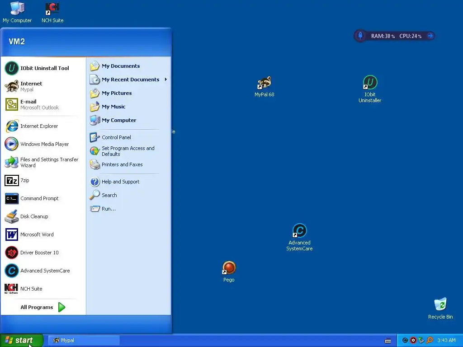This screenshot has width=463, height=347.
Task: Open Windows Media Player
Action: click(43, 144)
